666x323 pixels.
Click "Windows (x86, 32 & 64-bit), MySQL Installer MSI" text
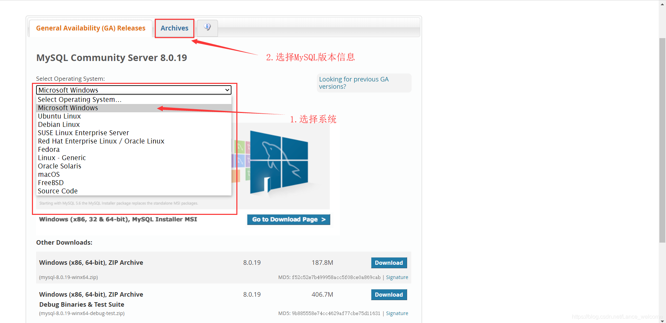click(x=118, y=219)
